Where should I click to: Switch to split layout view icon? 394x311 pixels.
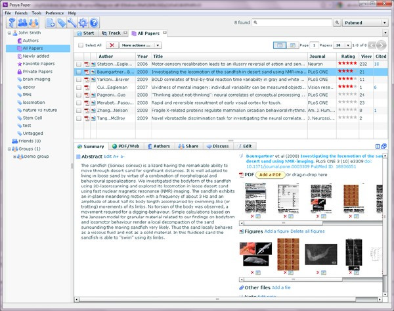click(x=292, y=45)
